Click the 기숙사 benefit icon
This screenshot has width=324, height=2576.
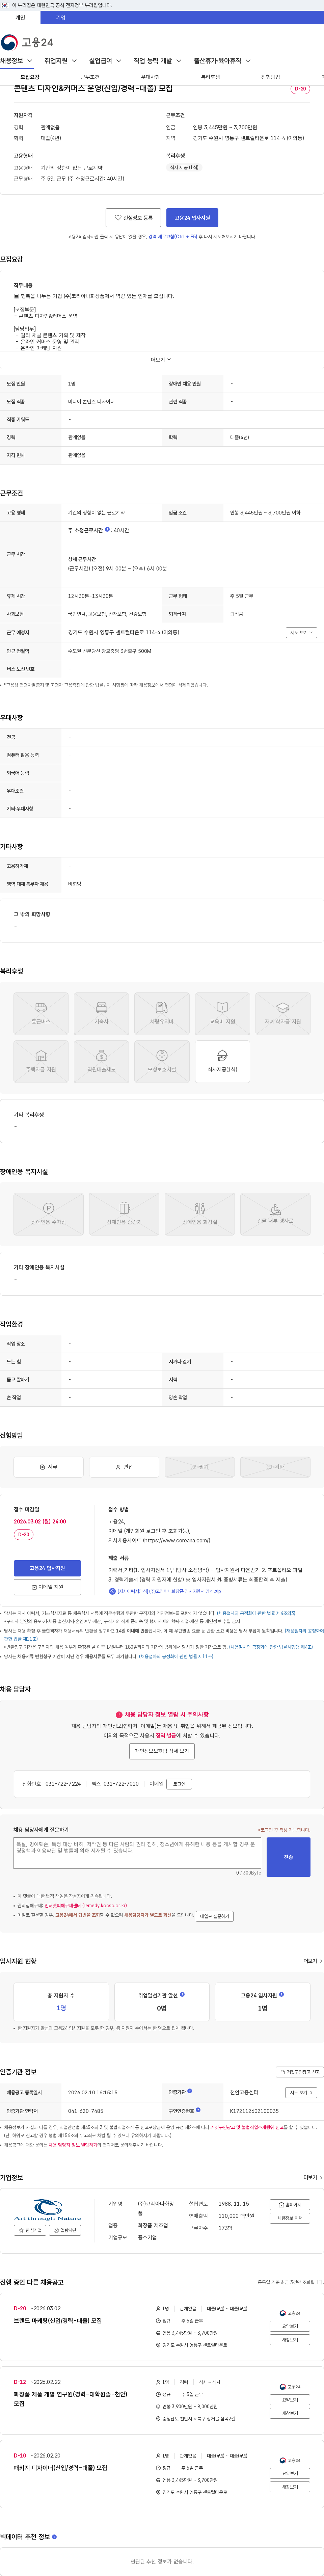pyautogui.click(x=101, y=1013)
